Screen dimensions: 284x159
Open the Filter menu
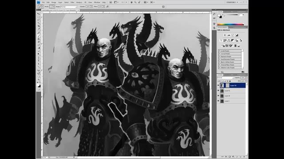(x=72, y=2)
